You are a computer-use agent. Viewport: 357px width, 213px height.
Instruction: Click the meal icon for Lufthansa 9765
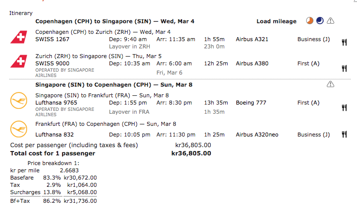click(344, 107)
